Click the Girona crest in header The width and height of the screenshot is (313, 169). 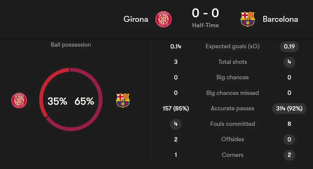(x=163, y=19)
